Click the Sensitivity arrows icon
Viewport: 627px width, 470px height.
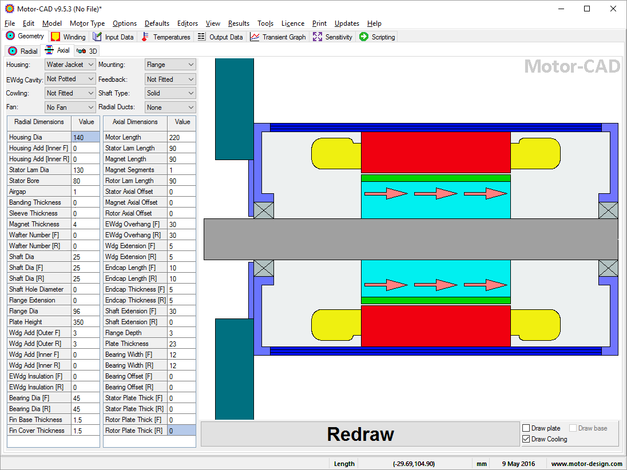pos(318,37)
